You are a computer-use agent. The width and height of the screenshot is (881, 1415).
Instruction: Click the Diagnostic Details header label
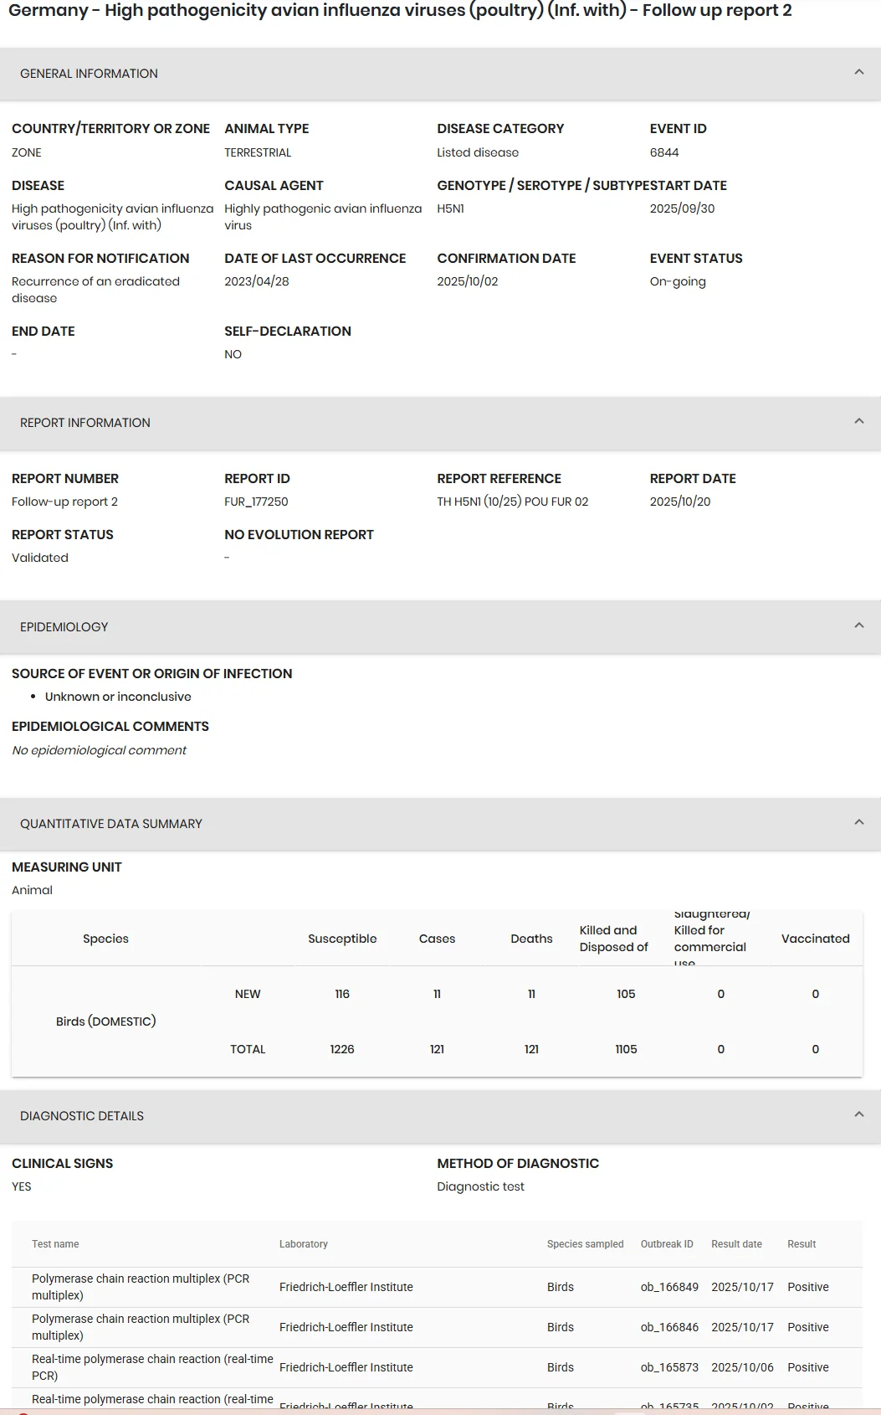(82, 1116)
